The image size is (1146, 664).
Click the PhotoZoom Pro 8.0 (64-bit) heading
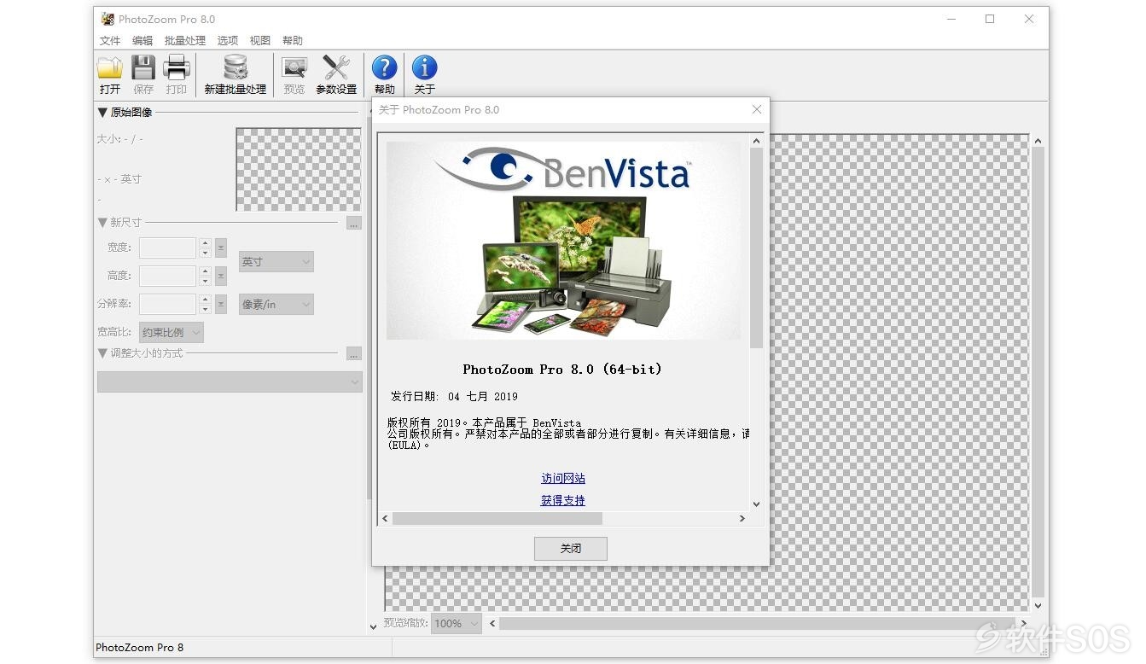562,370
